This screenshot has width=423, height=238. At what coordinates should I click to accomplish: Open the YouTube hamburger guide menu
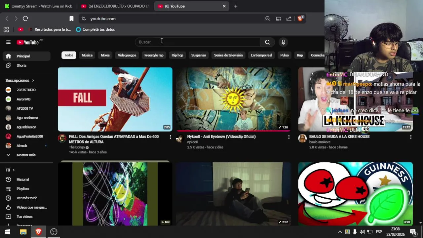click(x=8, y=42)
